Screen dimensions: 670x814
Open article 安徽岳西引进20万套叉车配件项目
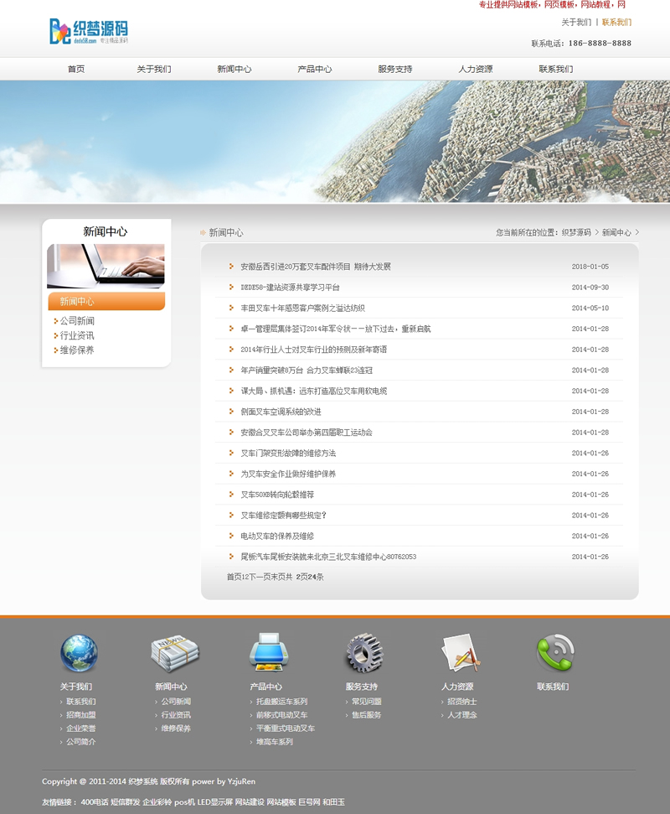click(315, 267)
